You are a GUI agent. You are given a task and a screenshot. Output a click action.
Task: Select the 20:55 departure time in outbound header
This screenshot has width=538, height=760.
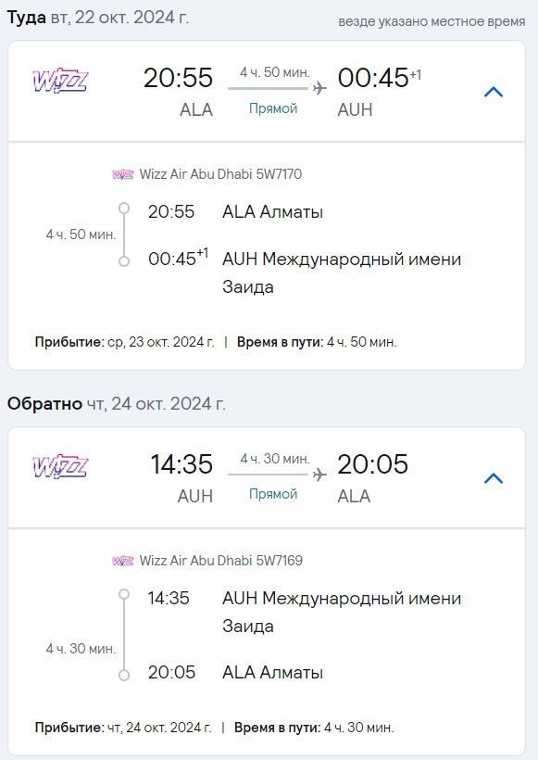(x=178, y=78)
